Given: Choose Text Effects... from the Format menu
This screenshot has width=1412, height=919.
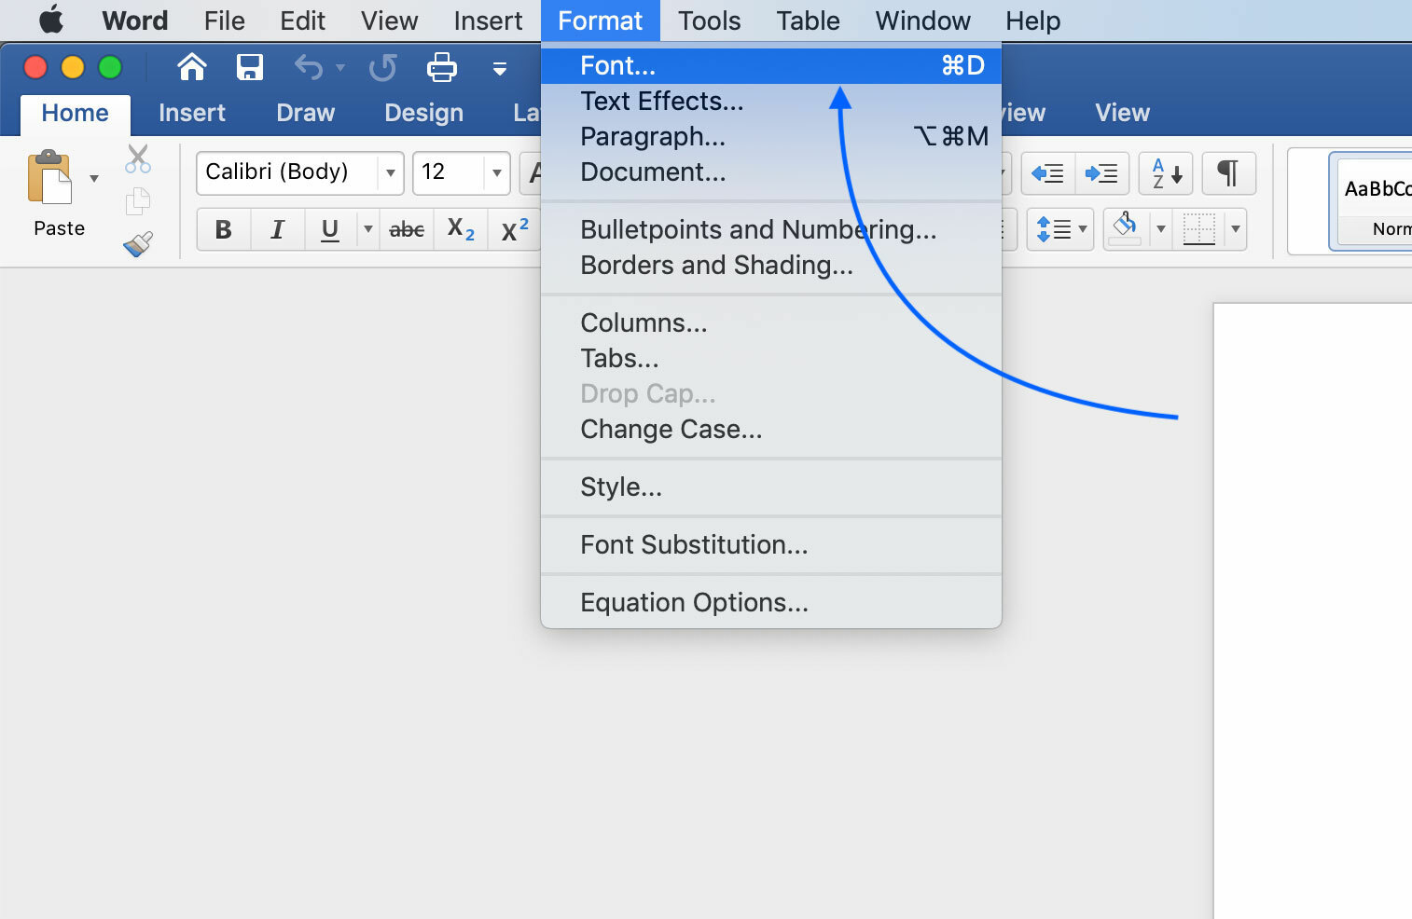Looking at the screenshot, I should [x=771, y=101].
